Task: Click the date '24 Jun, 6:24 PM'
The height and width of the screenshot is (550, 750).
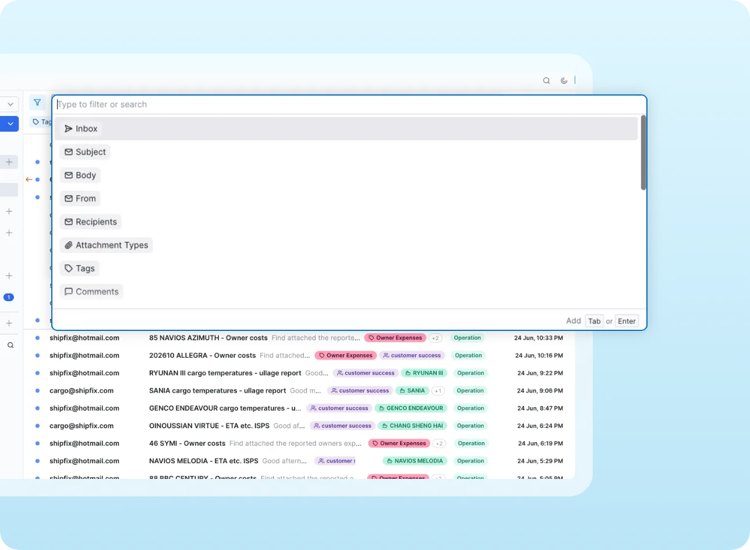Action: (x=541, y=426)
